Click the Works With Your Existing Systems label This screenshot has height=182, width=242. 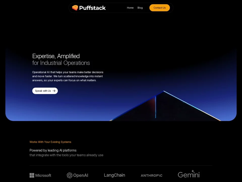click(x=50, y=142)
